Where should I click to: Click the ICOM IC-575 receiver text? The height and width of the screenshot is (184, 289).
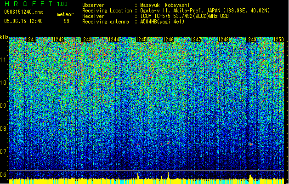click(184, 16)
